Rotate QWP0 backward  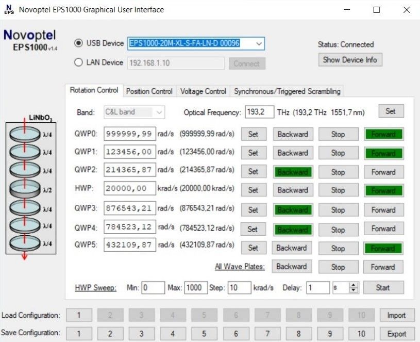[293, 134]
